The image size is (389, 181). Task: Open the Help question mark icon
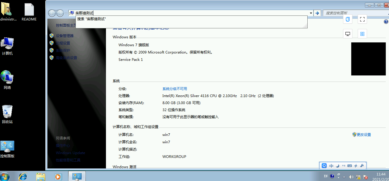[386, 21]
